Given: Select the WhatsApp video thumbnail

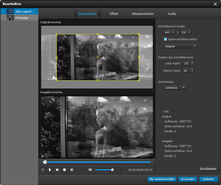Looking at the screenshot, I should (10, 18).
